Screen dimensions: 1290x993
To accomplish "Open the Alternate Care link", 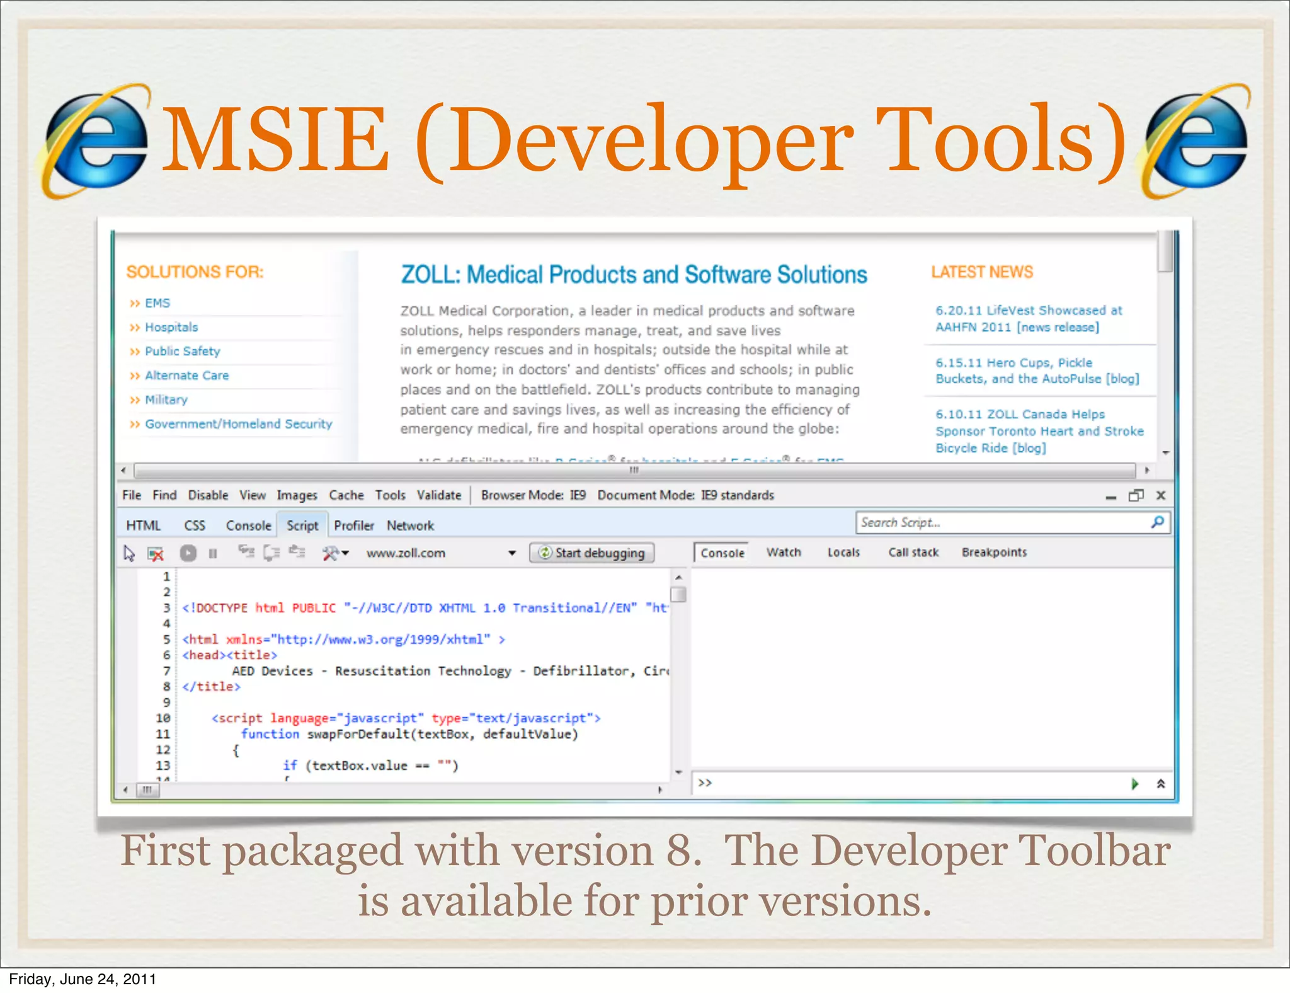I will [x=187, y=375].
